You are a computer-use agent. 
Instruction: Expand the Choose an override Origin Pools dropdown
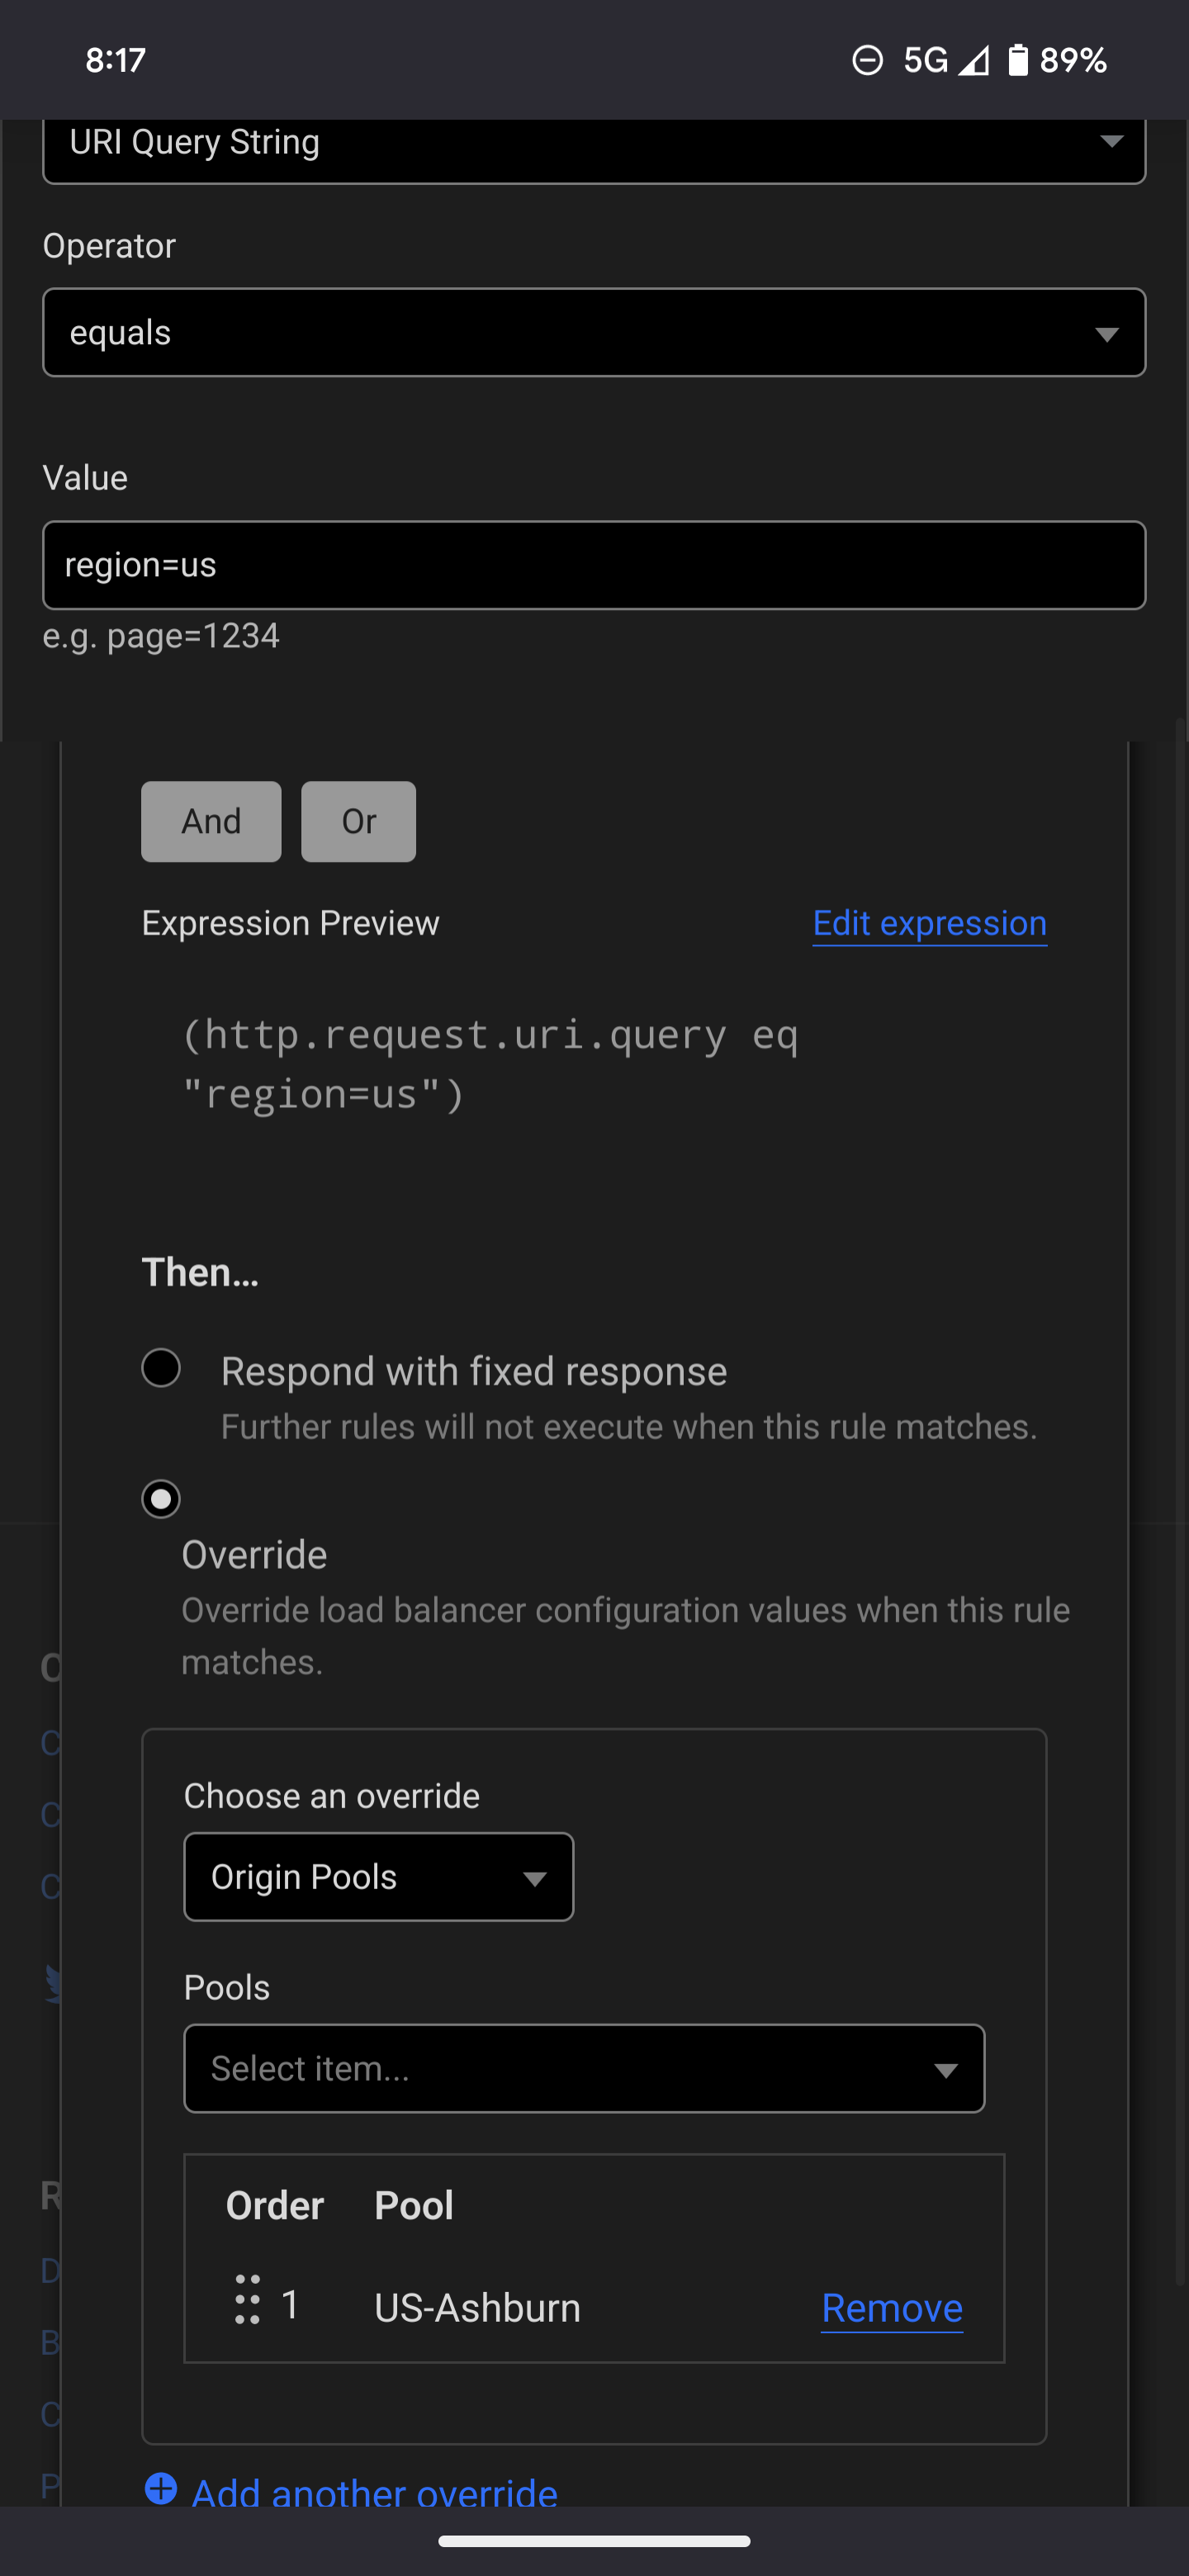(x=378, y=1877)
